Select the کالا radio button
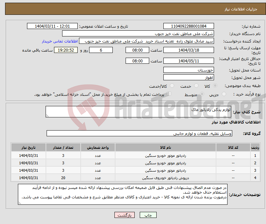Screen dimensions: 266x224 pos(215,86)
